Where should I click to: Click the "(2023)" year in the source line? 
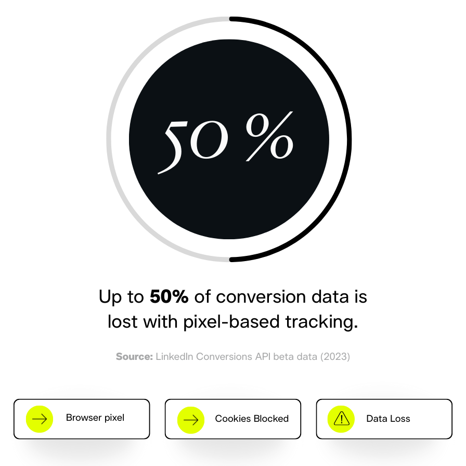point(336,357)
